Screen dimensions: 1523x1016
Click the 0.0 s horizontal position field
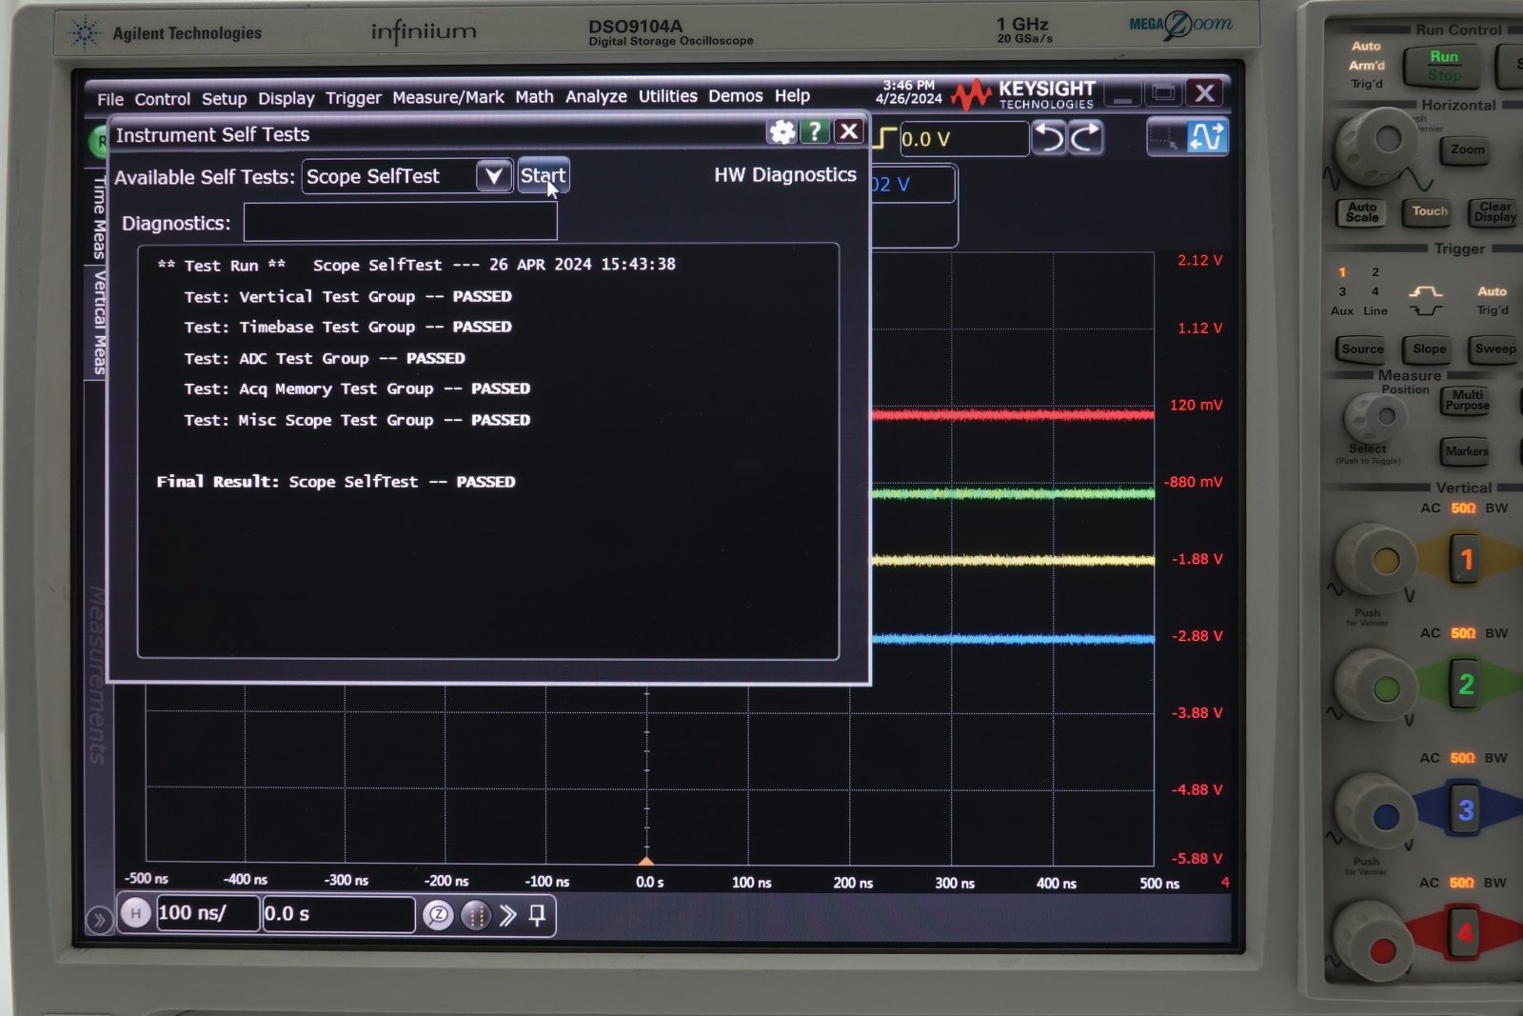click(338, 914)
